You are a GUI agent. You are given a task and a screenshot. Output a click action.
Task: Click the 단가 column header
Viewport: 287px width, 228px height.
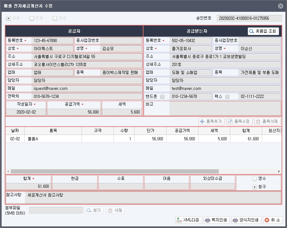click(x=151, y=131)
